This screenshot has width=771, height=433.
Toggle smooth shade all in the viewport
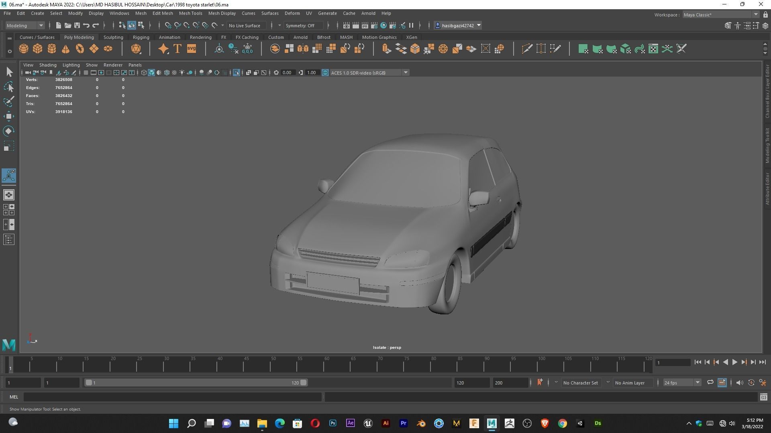pos(151,73)
